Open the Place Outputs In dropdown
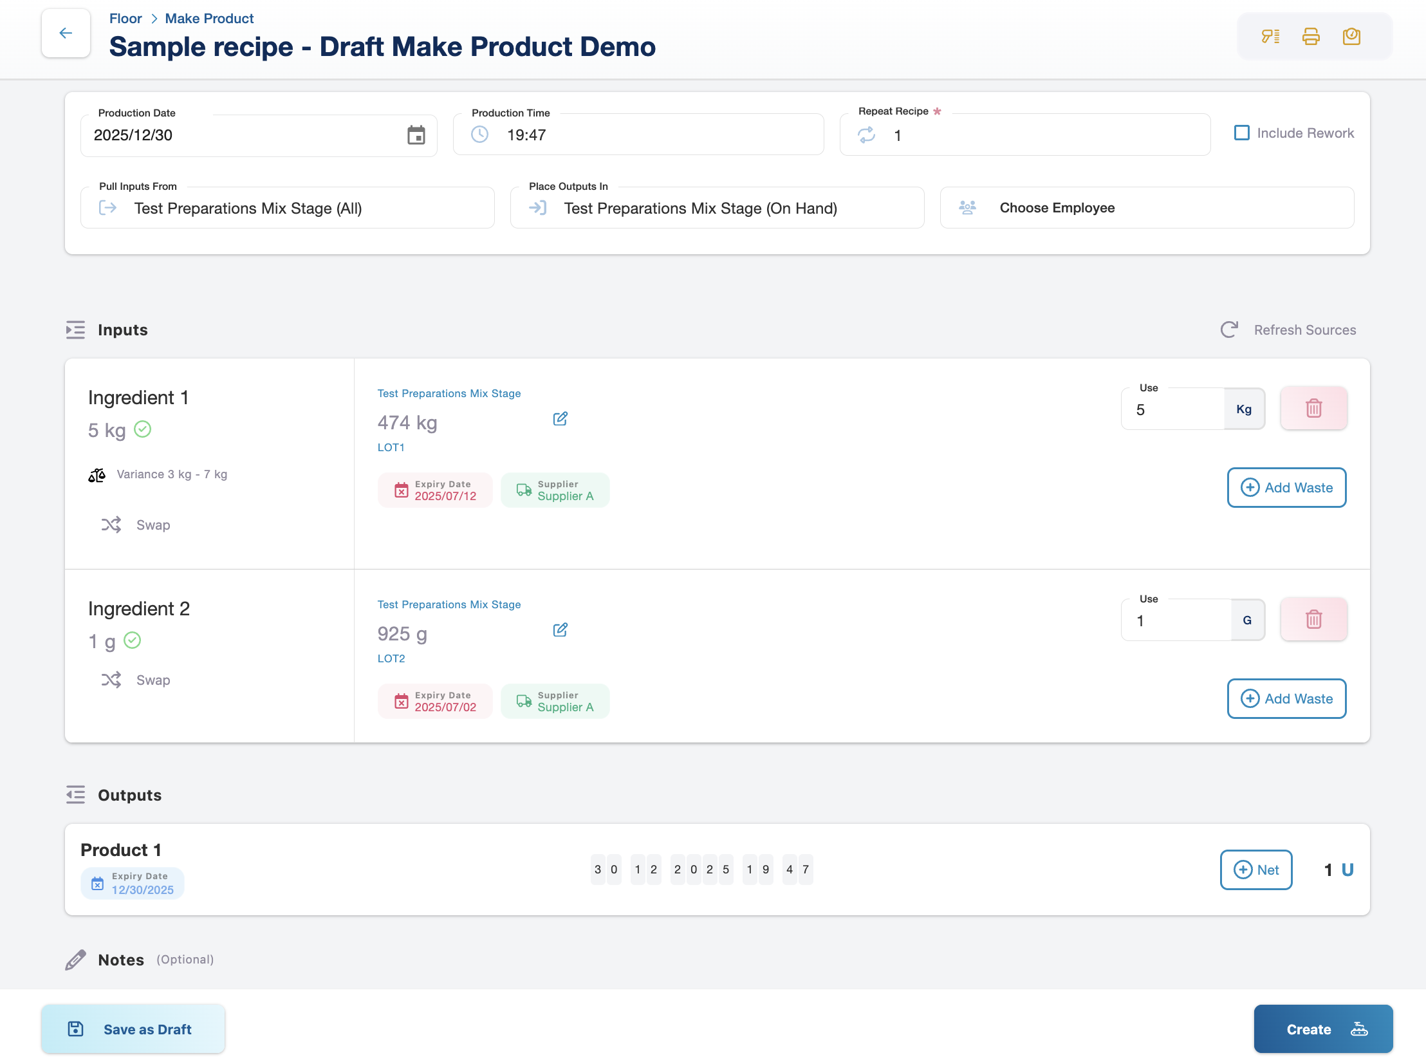 717,209
